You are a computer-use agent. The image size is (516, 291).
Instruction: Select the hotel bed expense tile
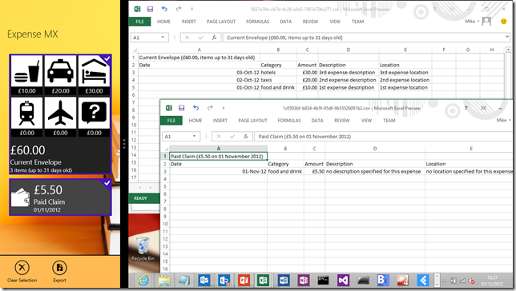coord(94,75)
